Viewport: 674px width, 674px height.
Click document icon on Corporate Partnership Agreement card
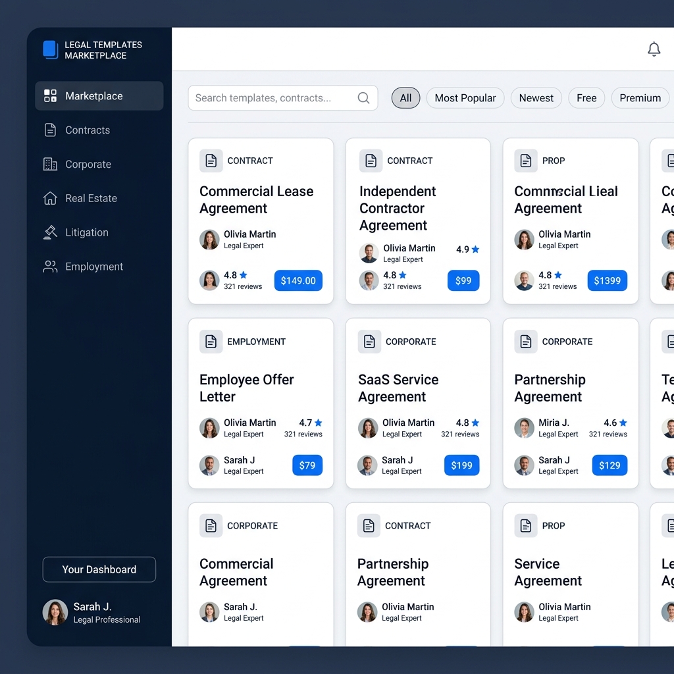[526, 342]
